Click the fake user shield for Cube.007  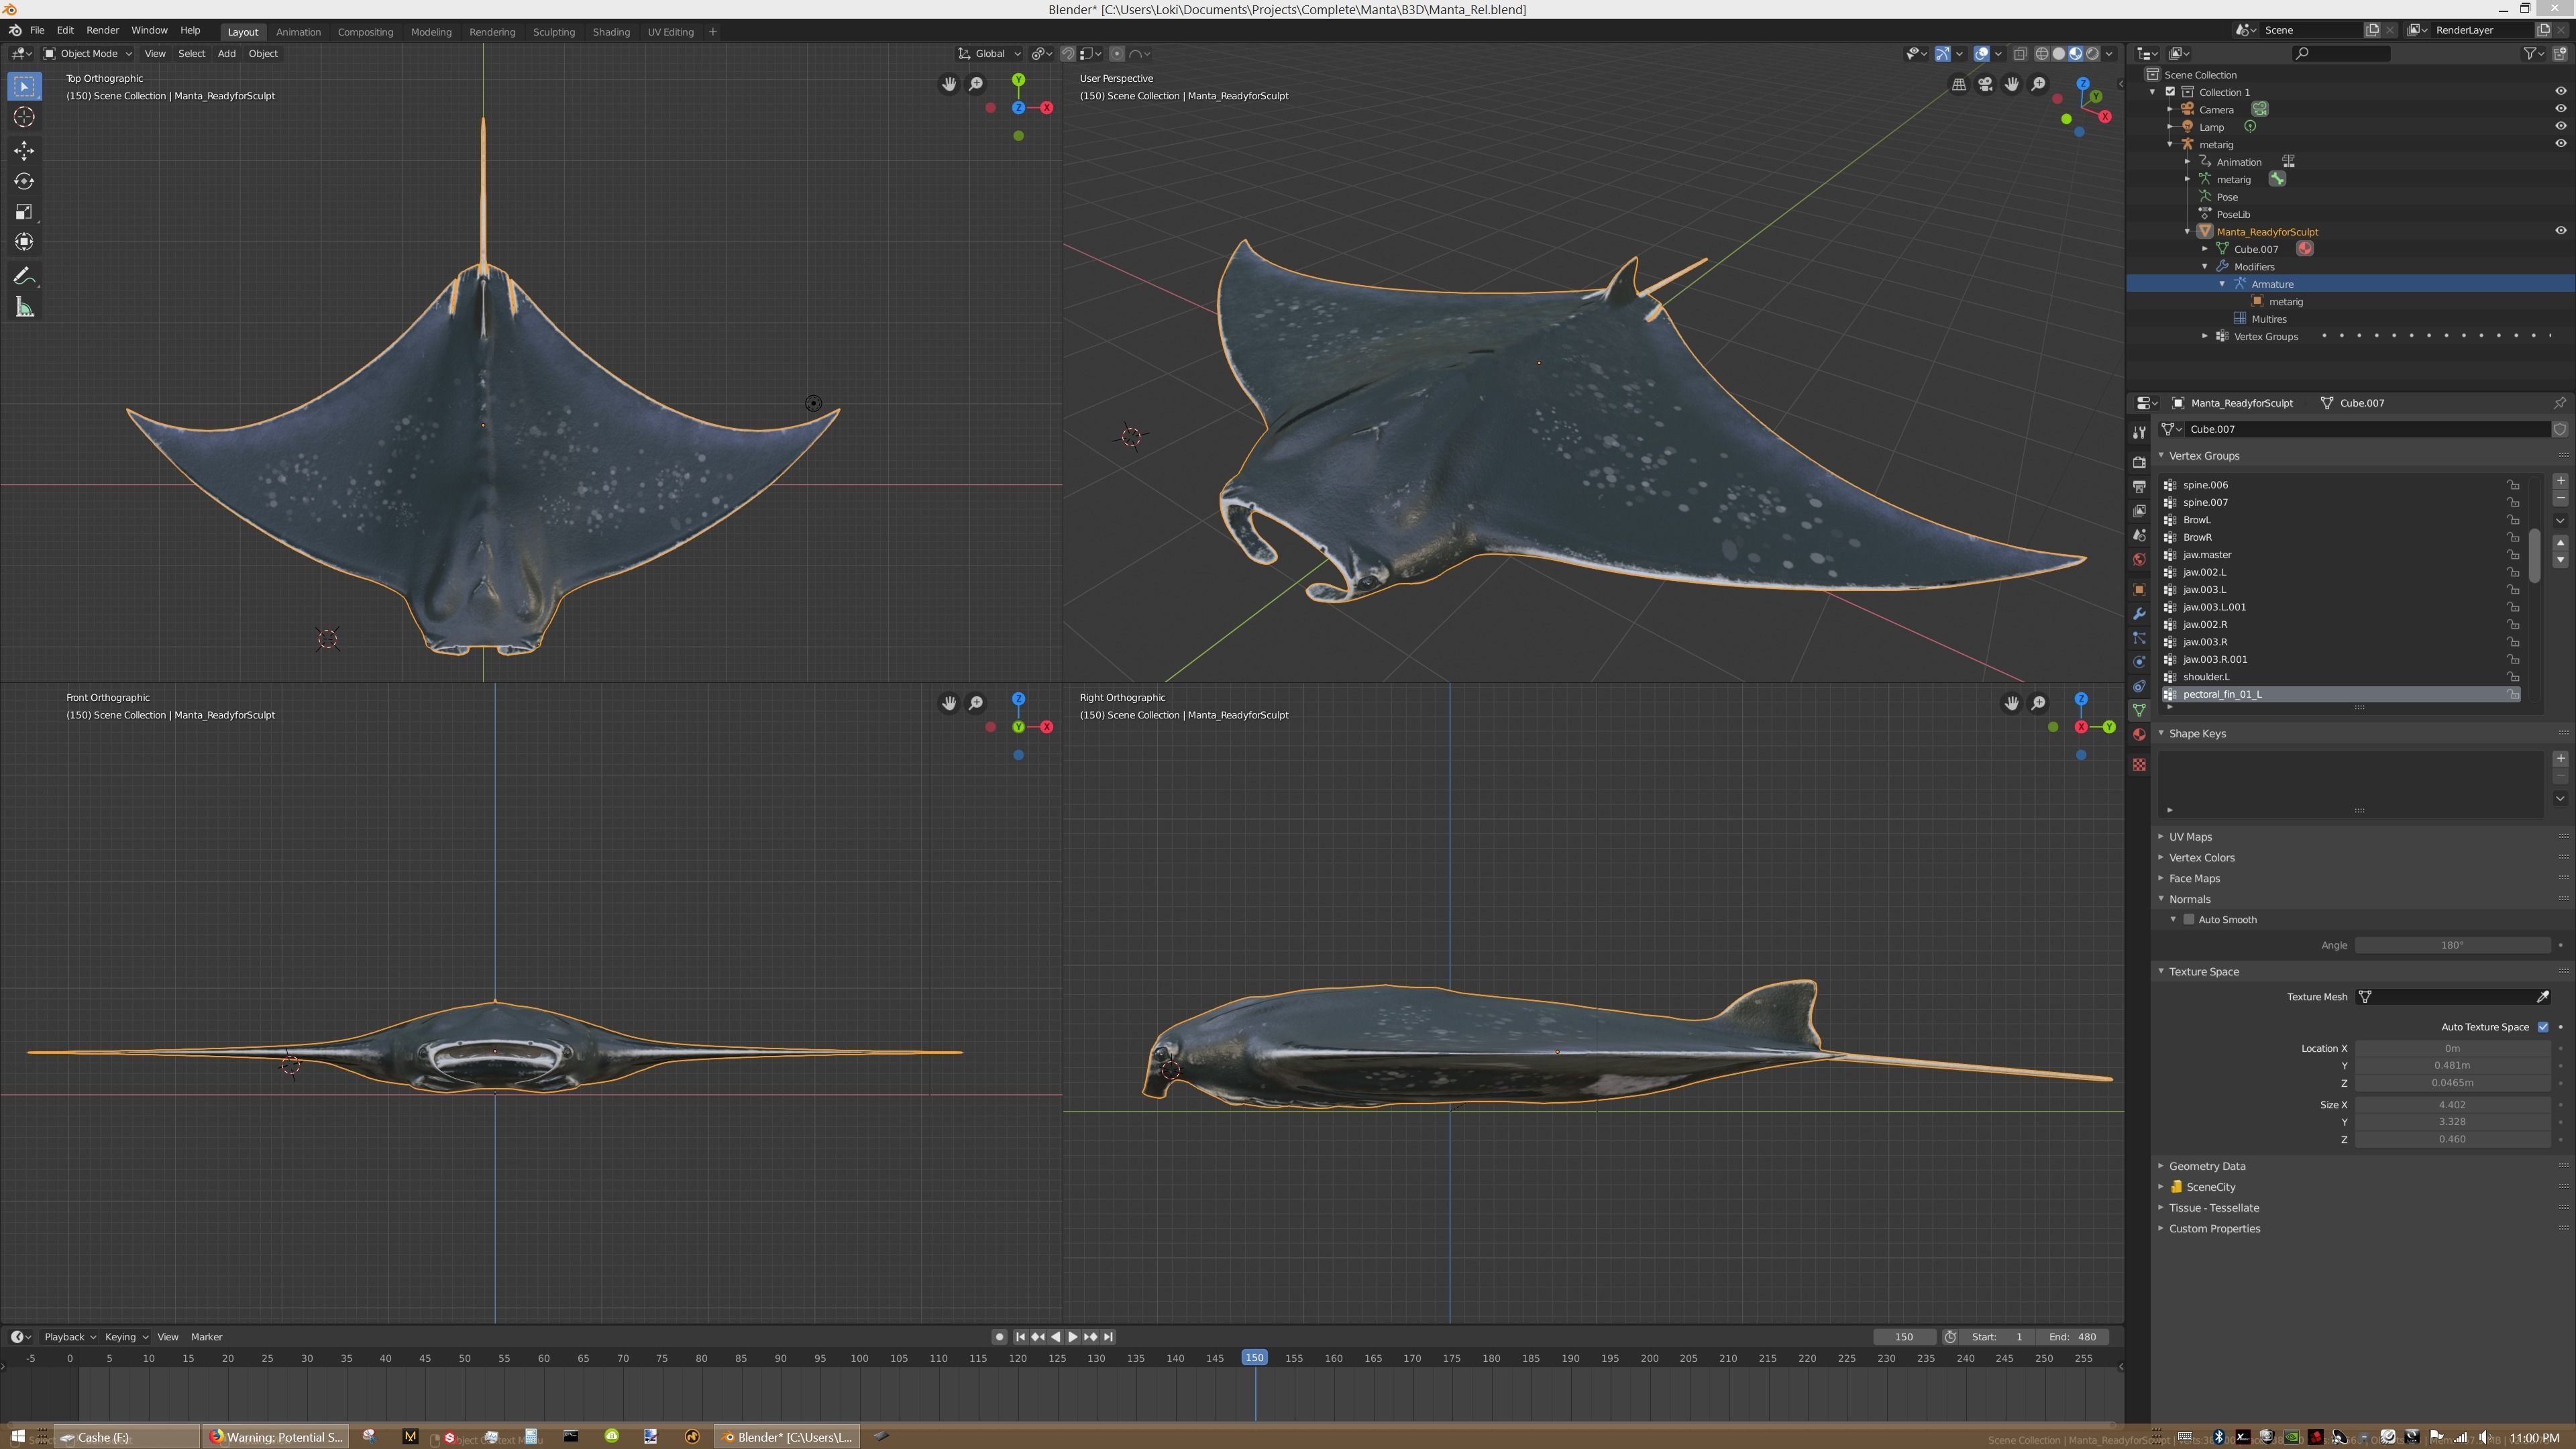pyautogui.click(x=2560, y=430)
